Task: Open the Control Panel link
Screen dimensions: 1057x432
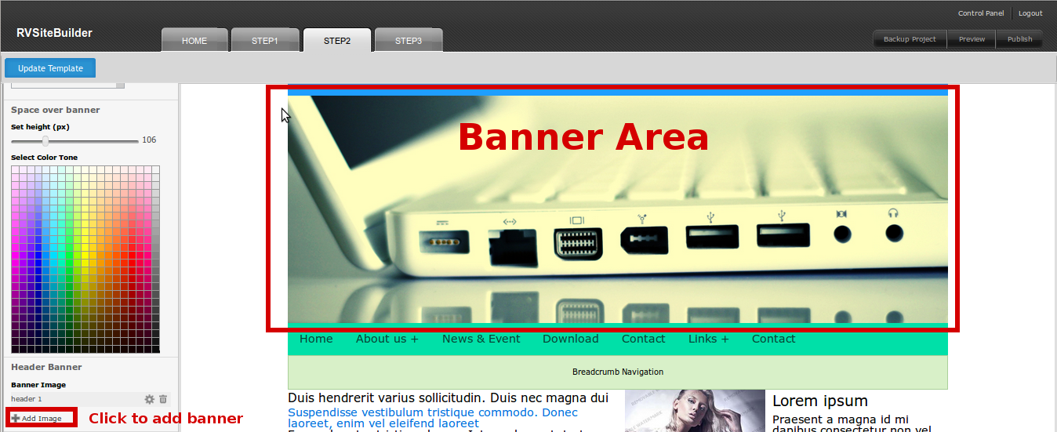Action: (980, 13)
